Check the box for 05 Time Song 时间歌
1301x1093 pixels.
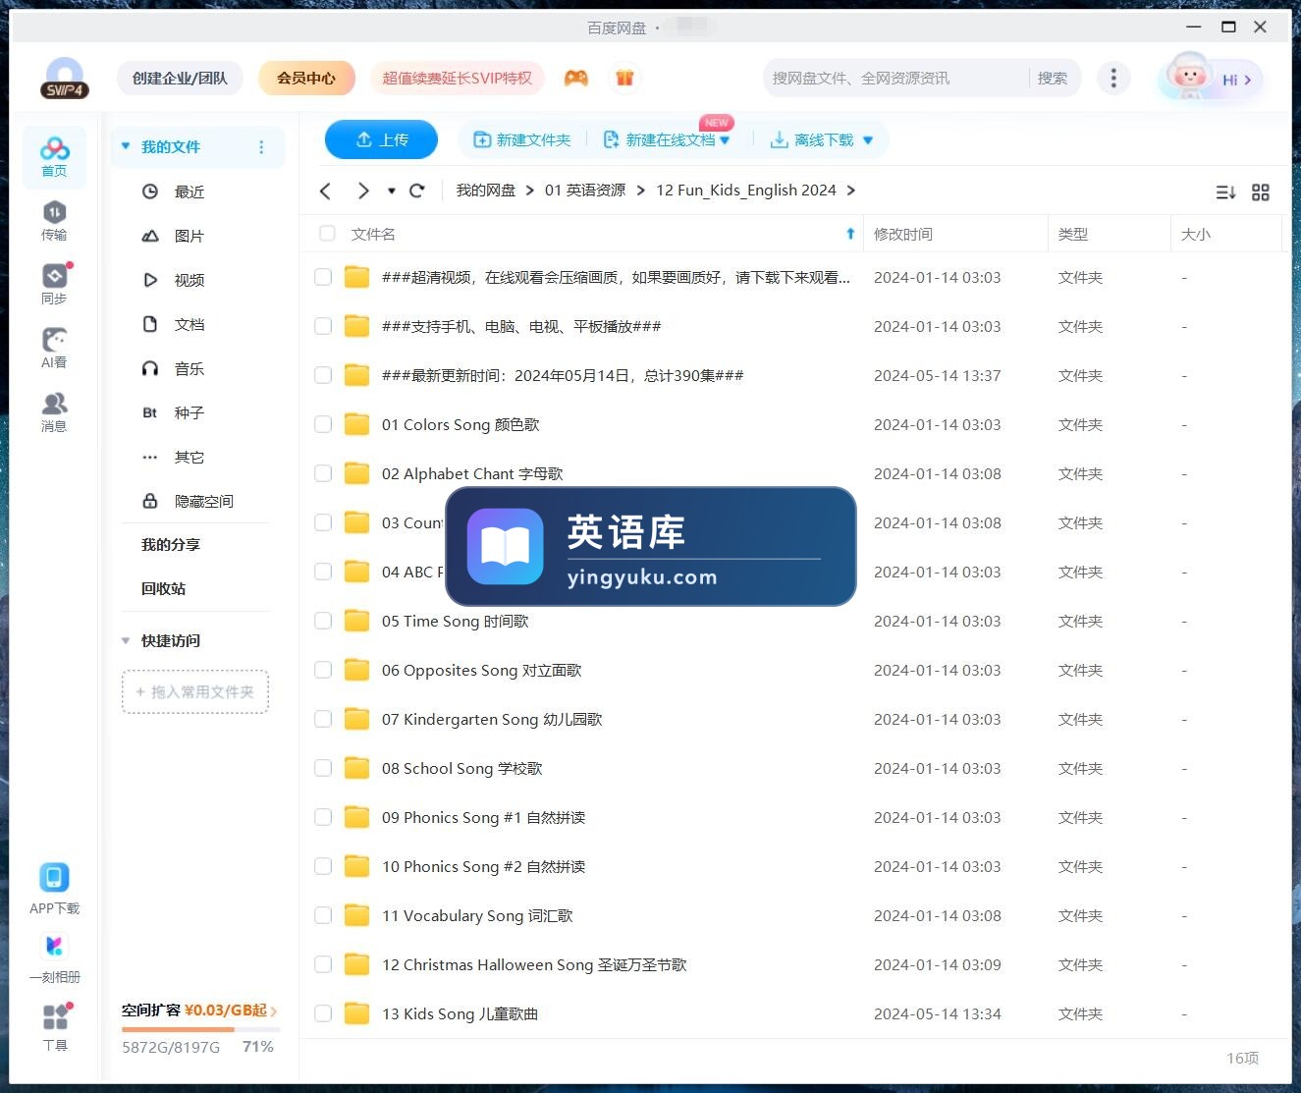pos(323,621)
